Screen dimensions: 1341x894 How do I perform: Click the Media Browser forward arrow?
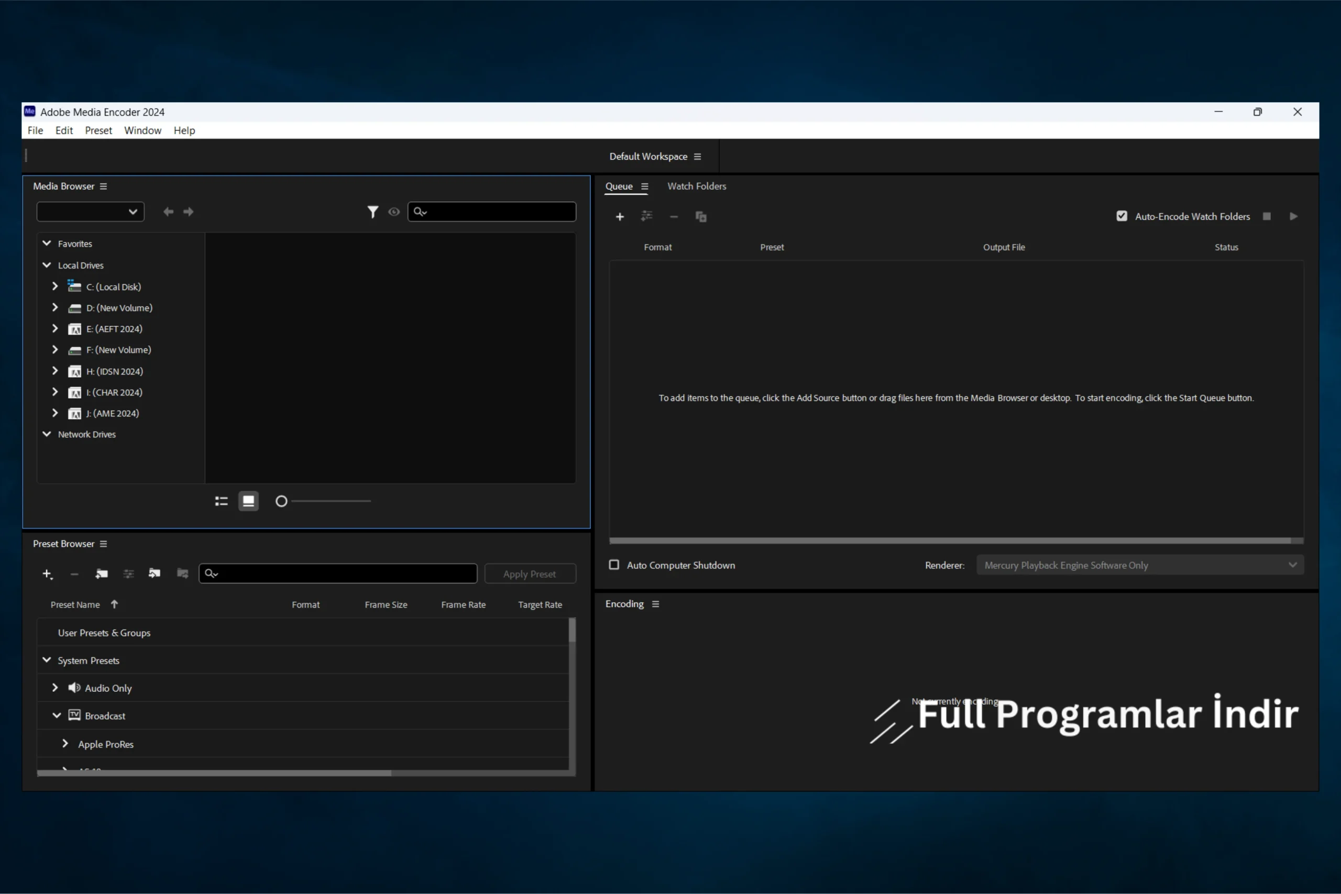[x=188, y=212]
